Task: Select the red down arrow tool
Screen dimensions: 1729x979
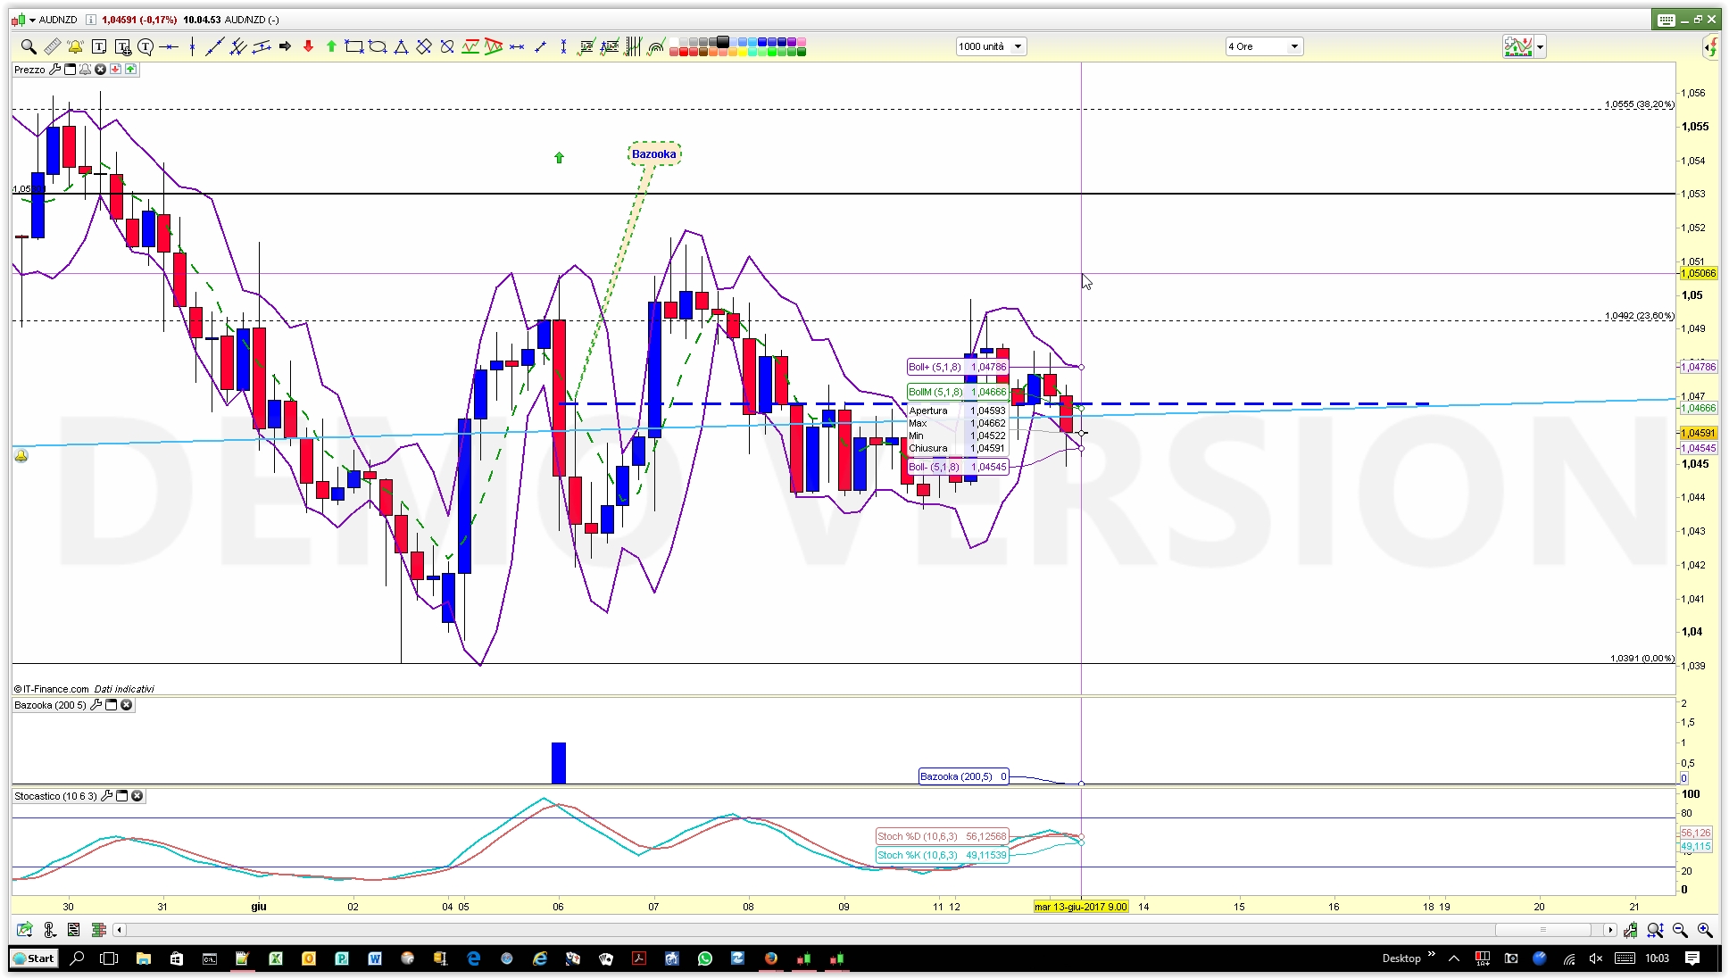Action: (308, 46)
